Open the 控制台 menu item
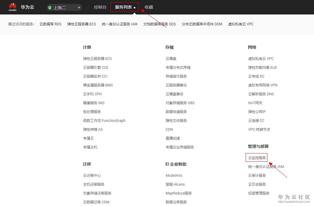Image resolution: width=314 pixels, height=206 pixels. click(100, 7)
